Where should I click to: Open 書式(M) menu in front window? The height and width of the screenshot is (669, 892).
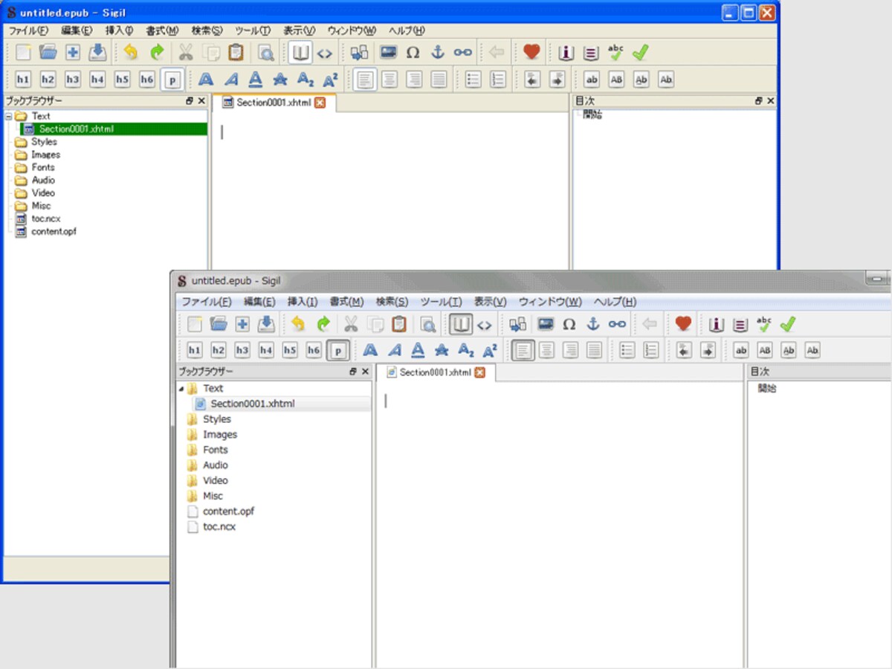click(x=346, y=302)
